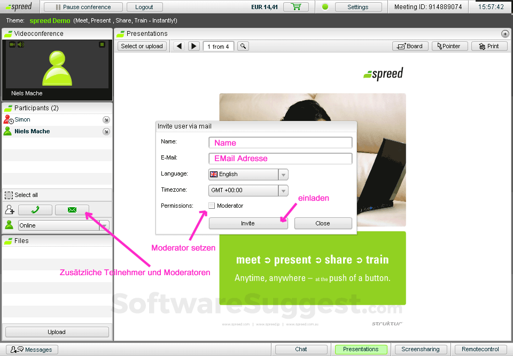The width and height of the screenshot is (513, 356).
Task: Open the Board annotation tool
Action: point(410,46)
